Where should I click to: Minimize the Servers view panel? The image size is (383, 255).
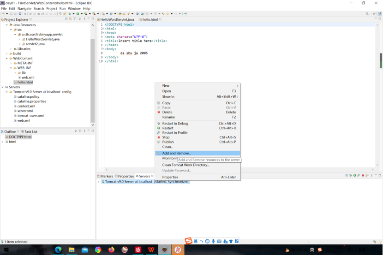pyautogui.click(x=376, y=175)
